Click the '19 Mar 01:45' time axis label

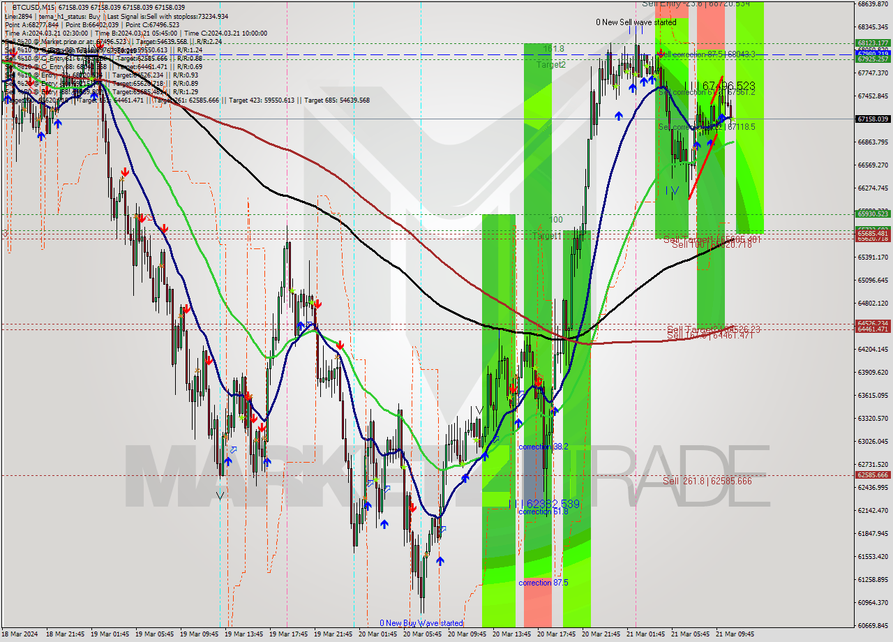[x=110, y=634]
